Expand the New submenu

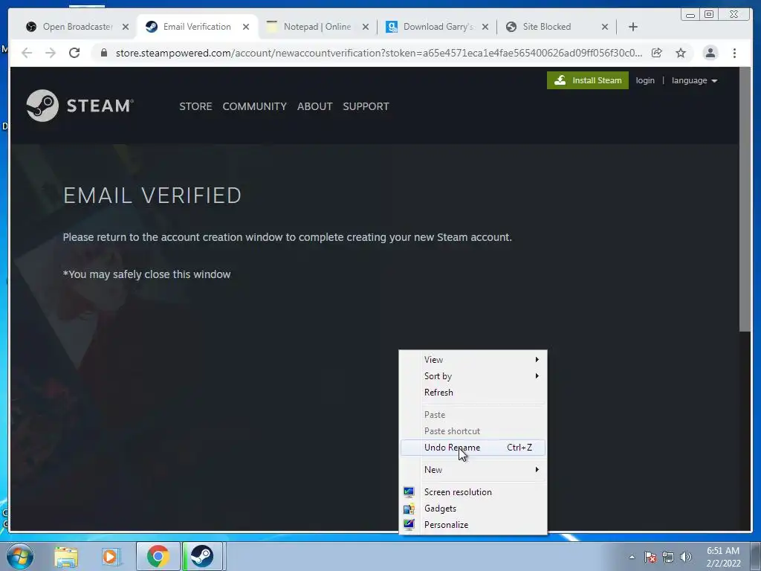[x=473, y=470]
